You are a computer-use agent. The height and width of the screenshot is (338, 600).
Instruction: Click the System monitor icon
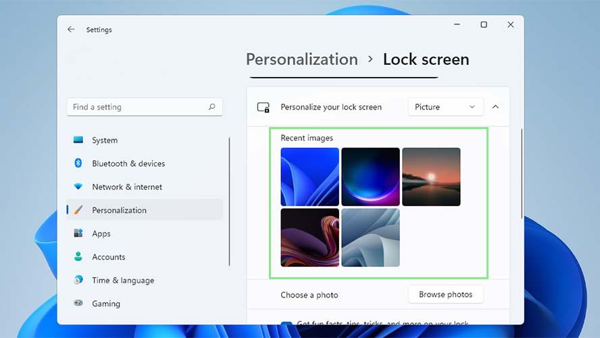click(x=78, y=140)
